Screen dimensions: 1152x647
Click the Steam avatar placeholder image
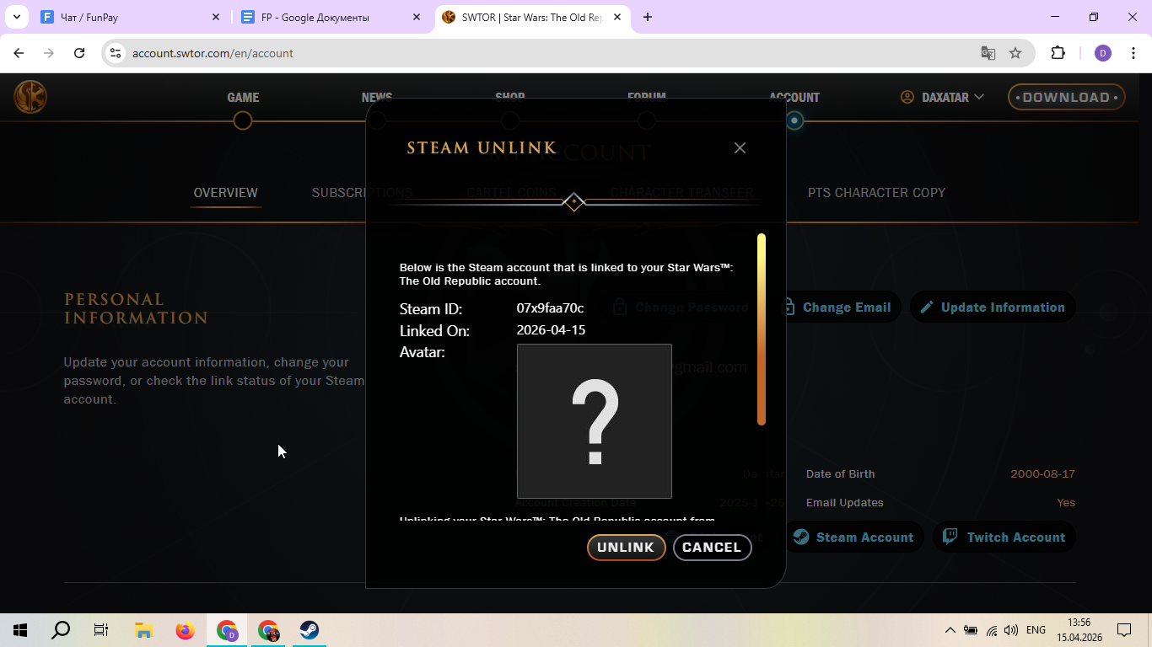(x=595, y=421)
